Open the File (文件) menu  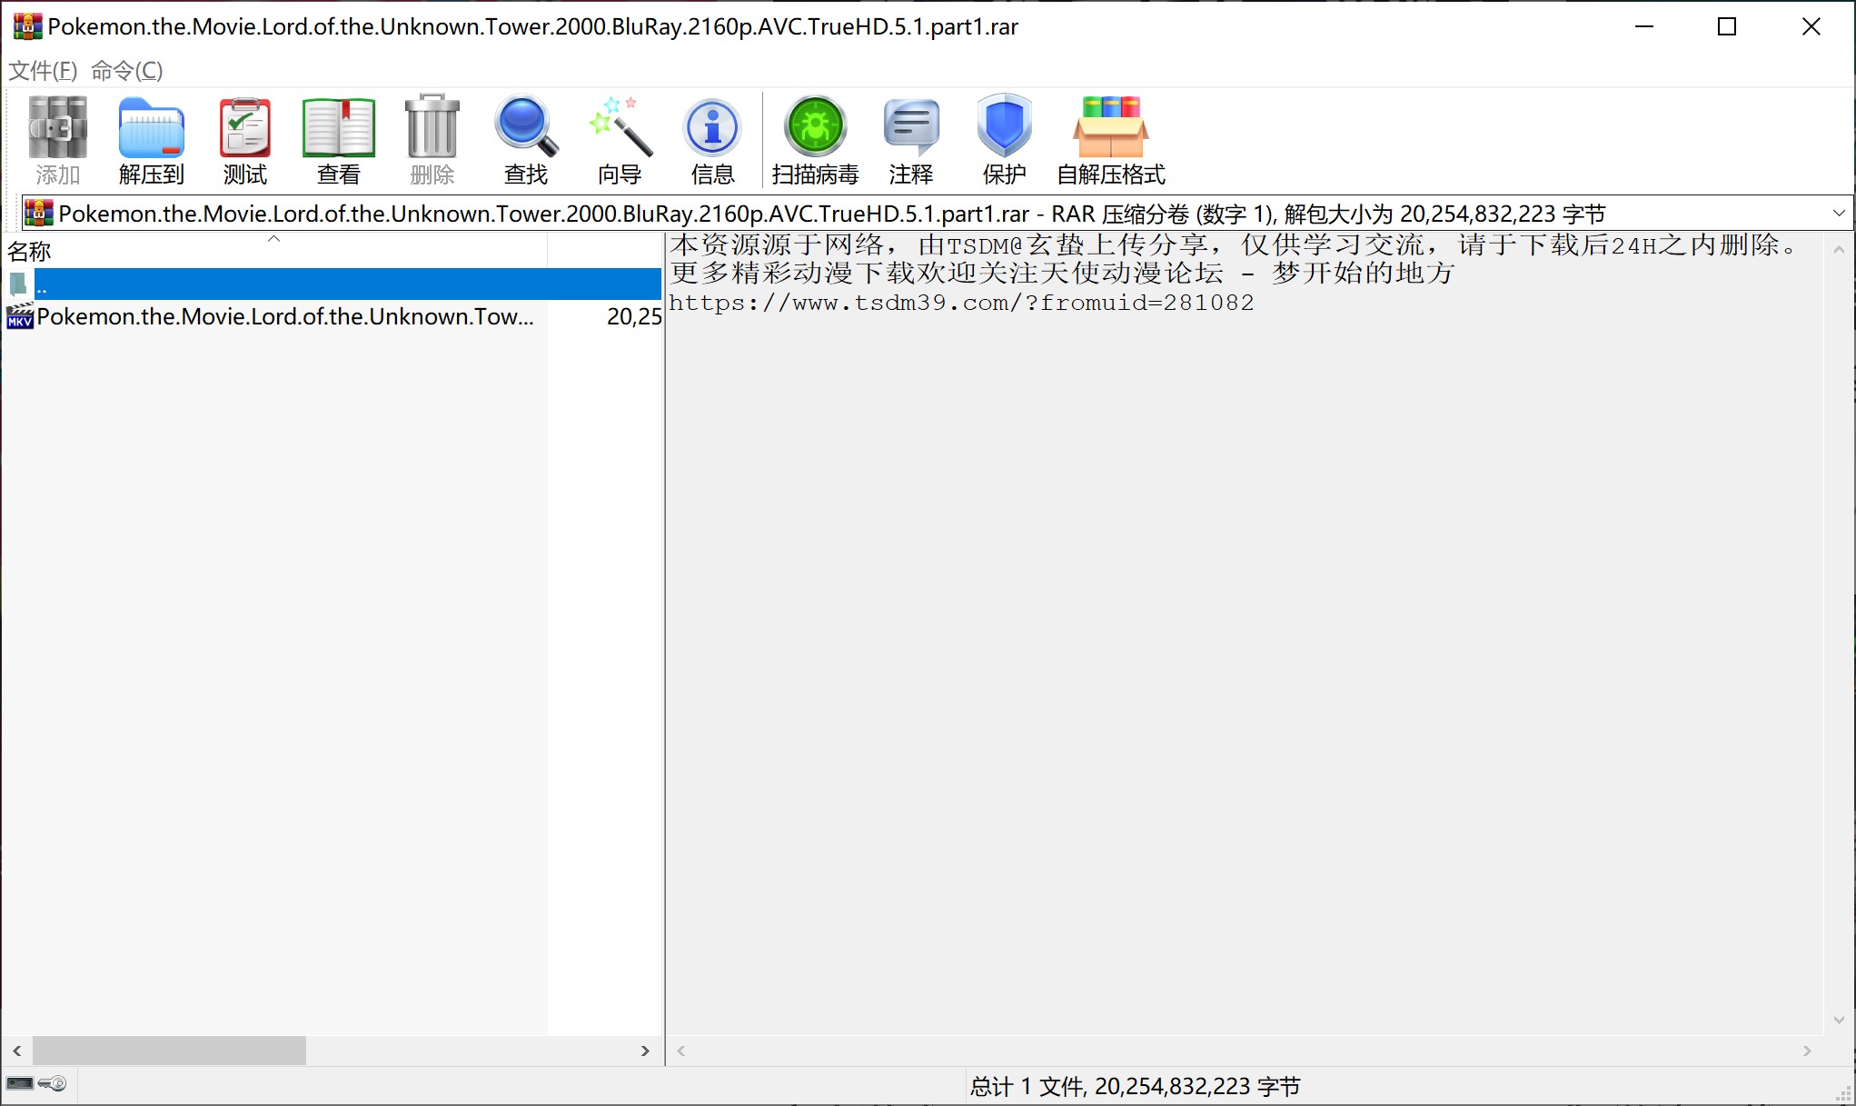pyautogui.click(x=43, y=70)
